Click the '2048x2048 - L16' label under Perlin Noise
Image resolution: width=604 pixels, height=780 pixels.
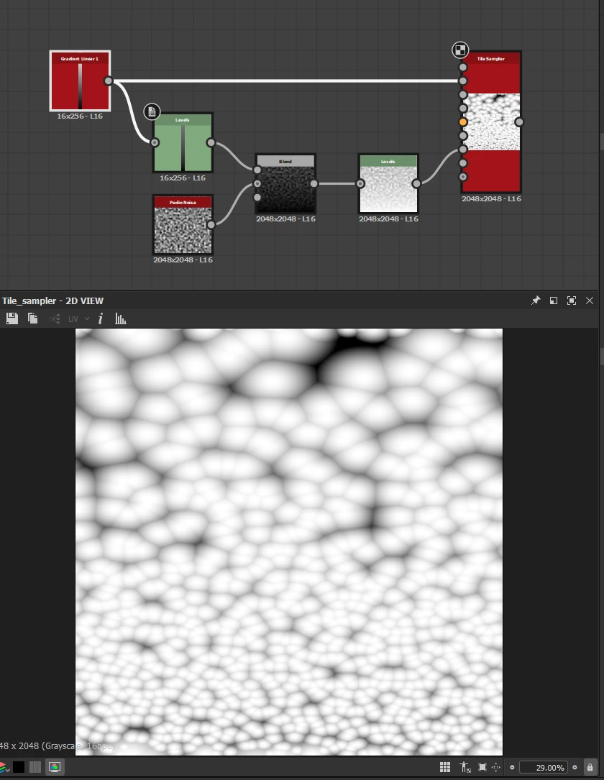coord(183,260)
